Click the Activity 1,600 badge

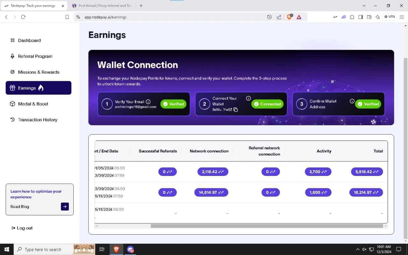(318, 193)
